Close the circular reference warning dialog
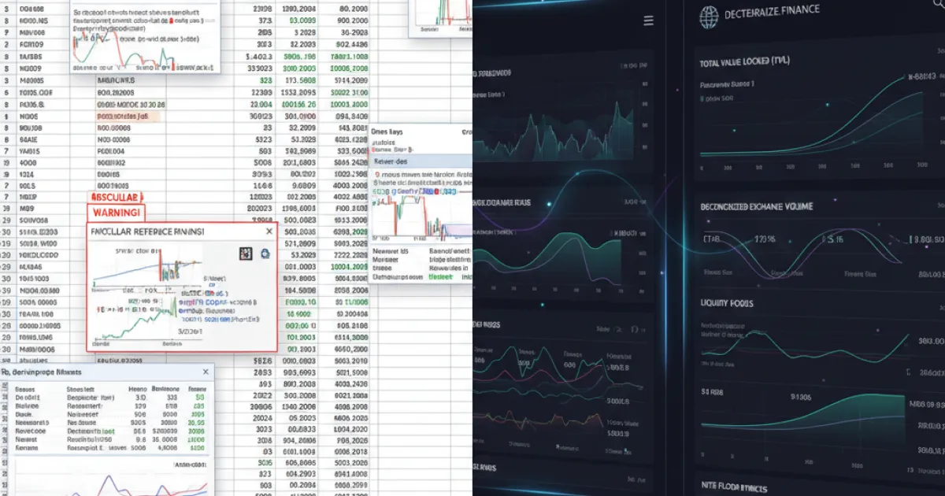Screen dimensions: 945x496 269,232
